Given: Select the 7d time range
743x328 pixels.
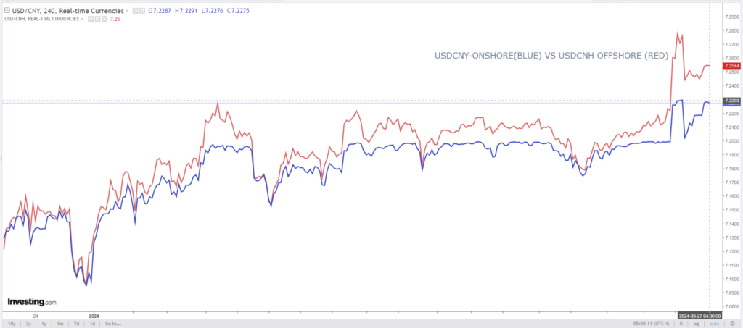Looking at the screenshot, I should click(x=76, y=324).
